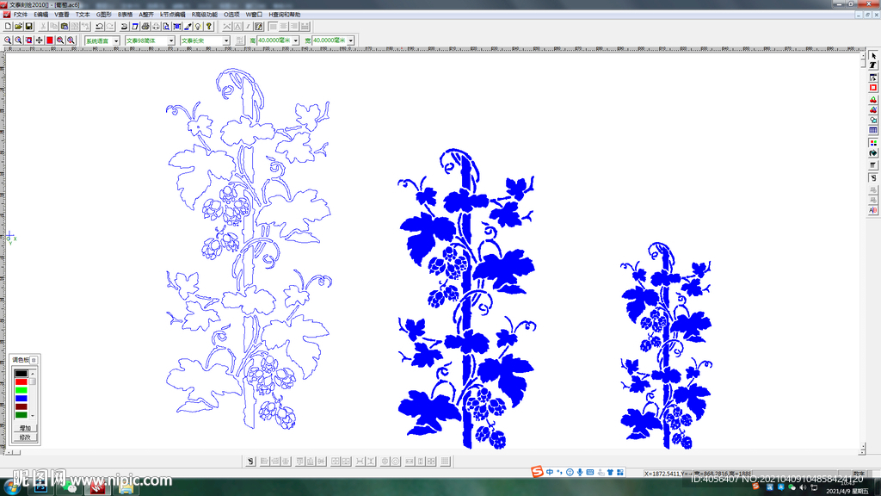Open the F文件 menu
The width and height of the screenshot is (881, 496).
point(20,15)
